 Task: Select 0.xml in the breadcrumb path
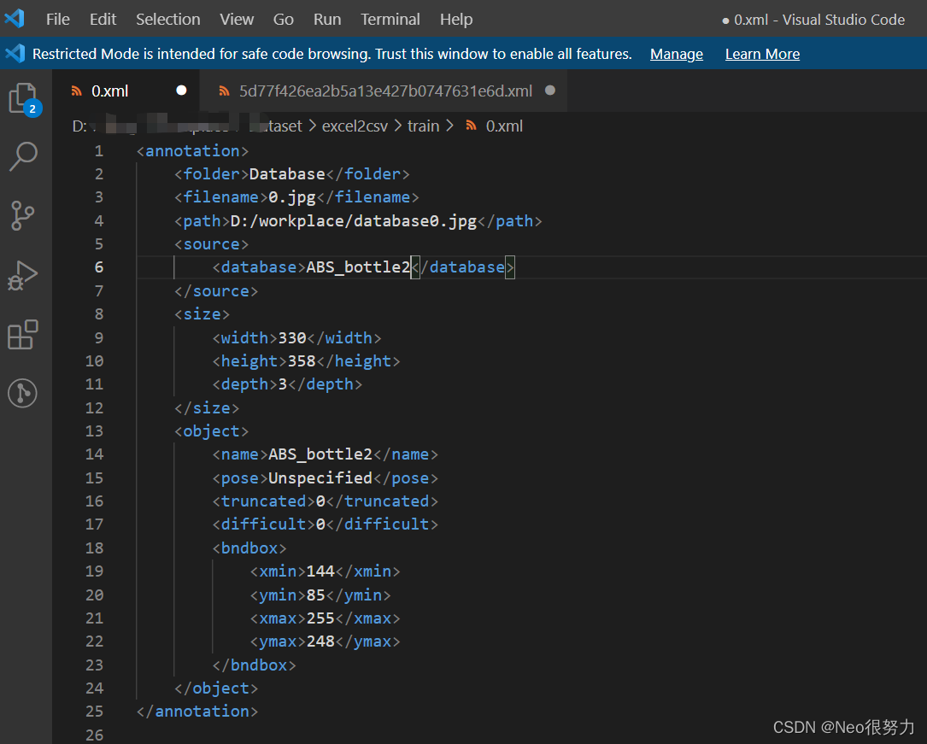504,126
